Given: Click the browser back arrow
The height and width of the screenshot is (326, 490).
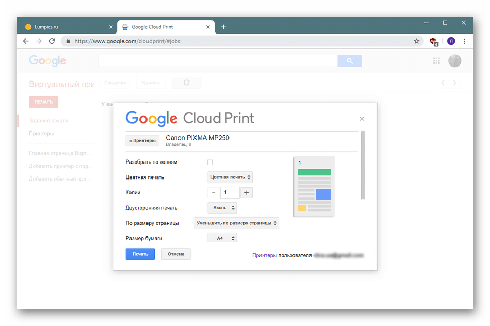Looking at the screenshot, I should click(x=26, y=41).
